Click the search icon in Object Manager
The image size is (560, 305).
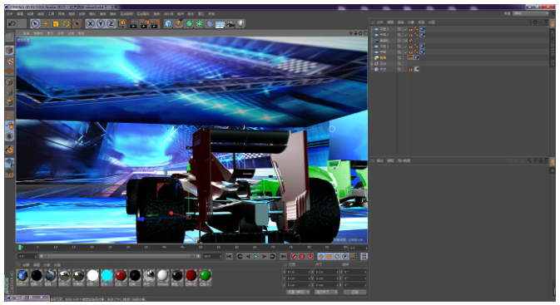click(530, 22)
